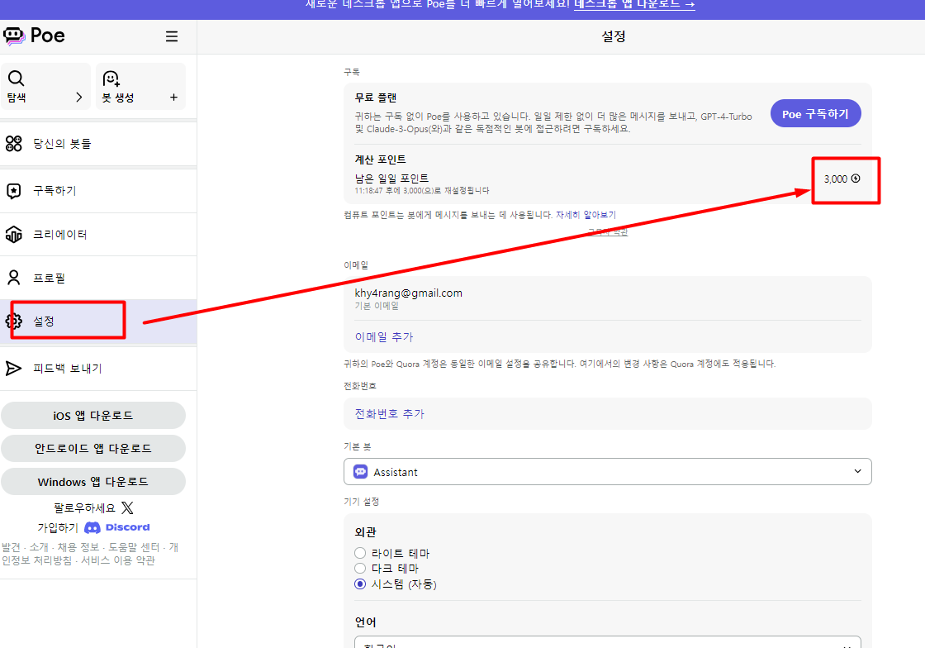Viewport: 925px width, 648px height.
Task: Select the 라이트 테마 radio button
Action: [360, 553]
